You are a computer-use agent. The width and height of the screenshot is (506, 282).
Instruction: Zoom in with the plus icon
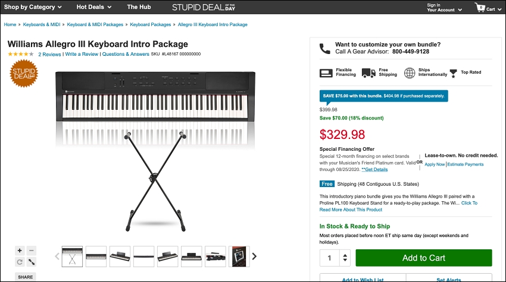(20, 251)
